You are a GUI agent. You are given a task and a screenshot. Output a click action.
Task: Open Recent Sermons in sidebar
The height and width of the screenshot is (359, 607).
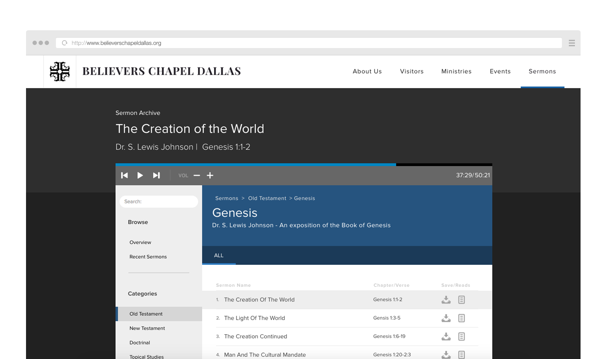point(148,256)
